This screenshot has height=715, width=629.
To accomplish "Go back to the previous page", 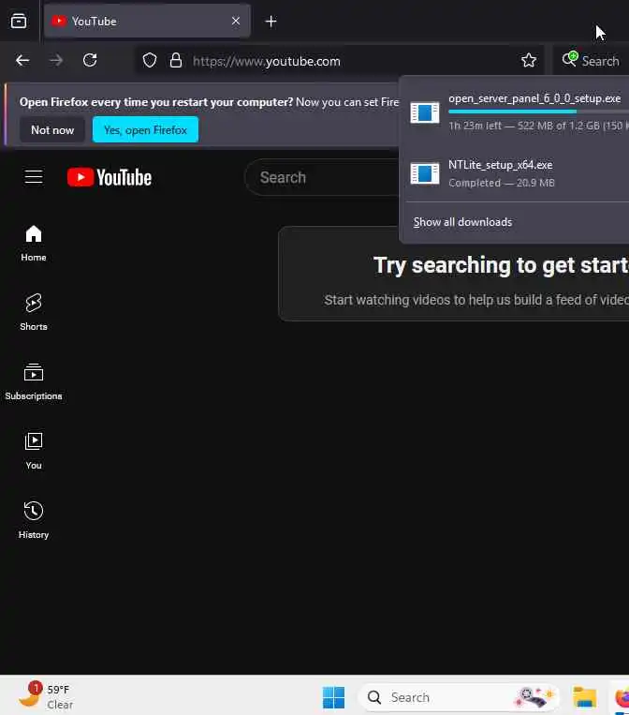I will [22, 60].
